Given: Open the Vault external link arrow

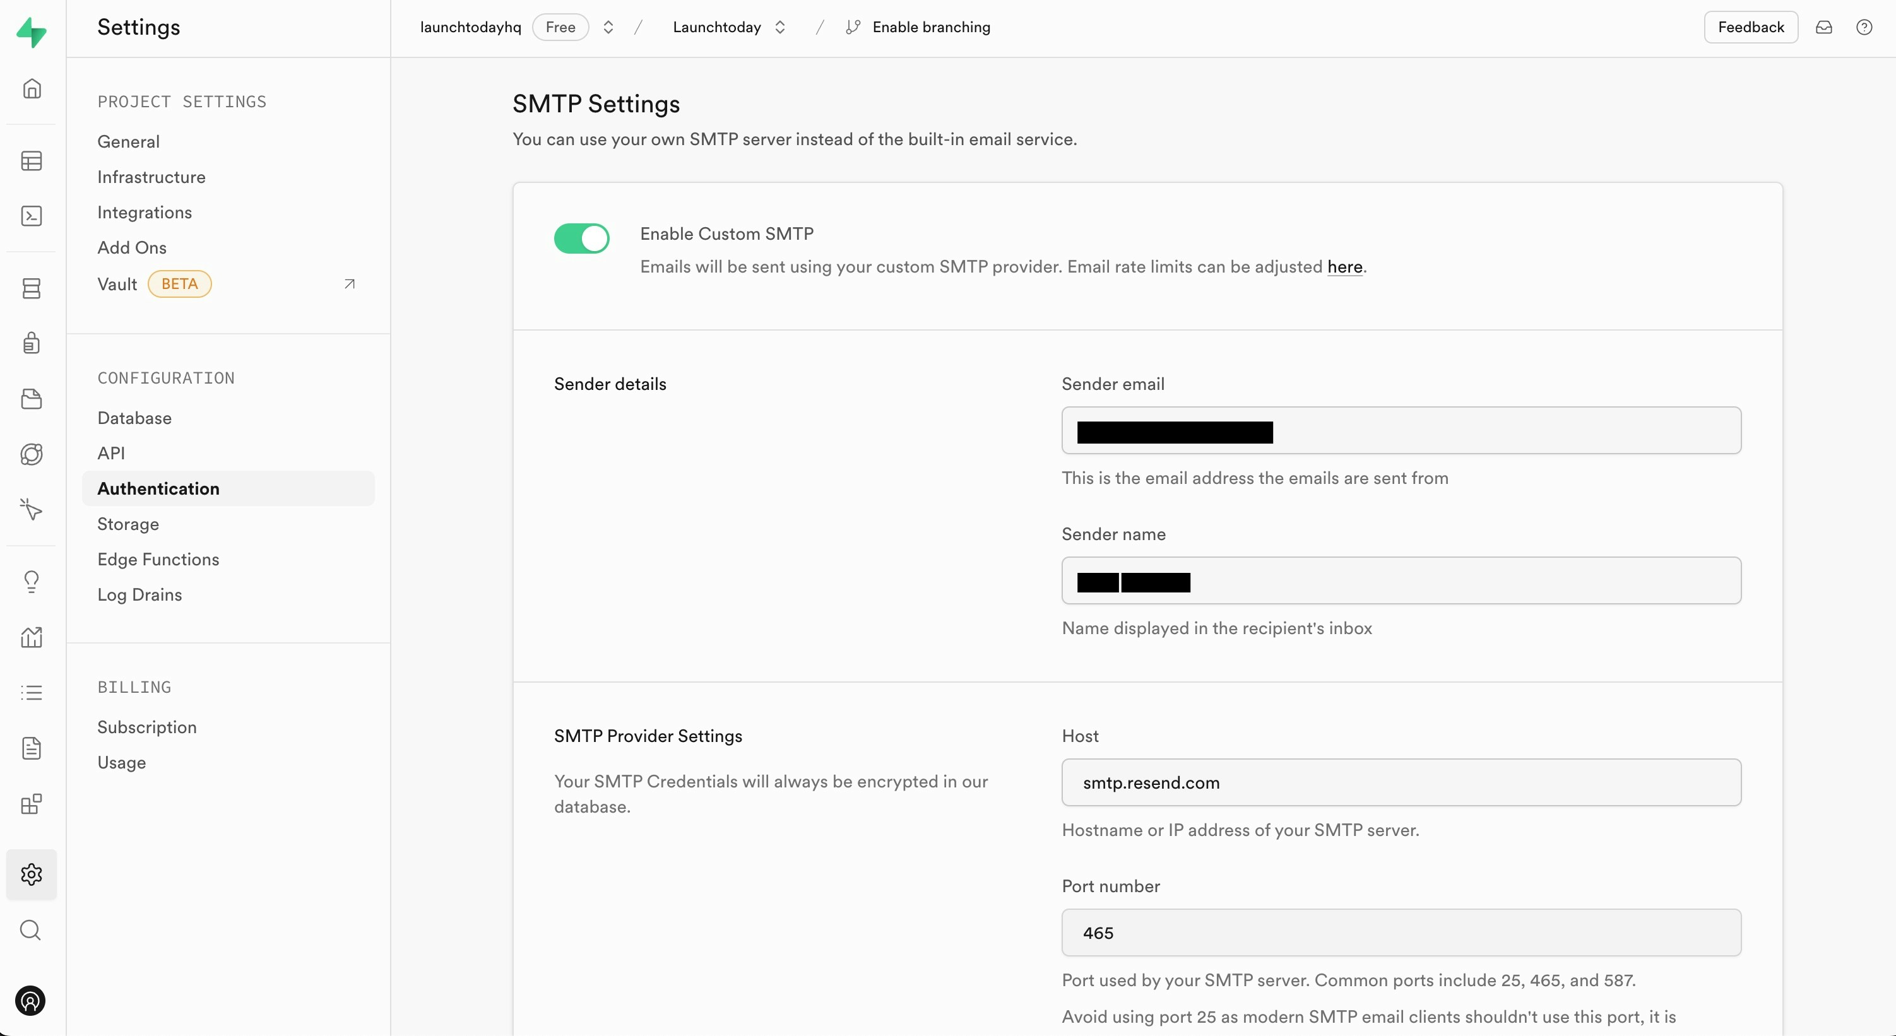Looking at the screenshot, I should click(x=350, y=284).
